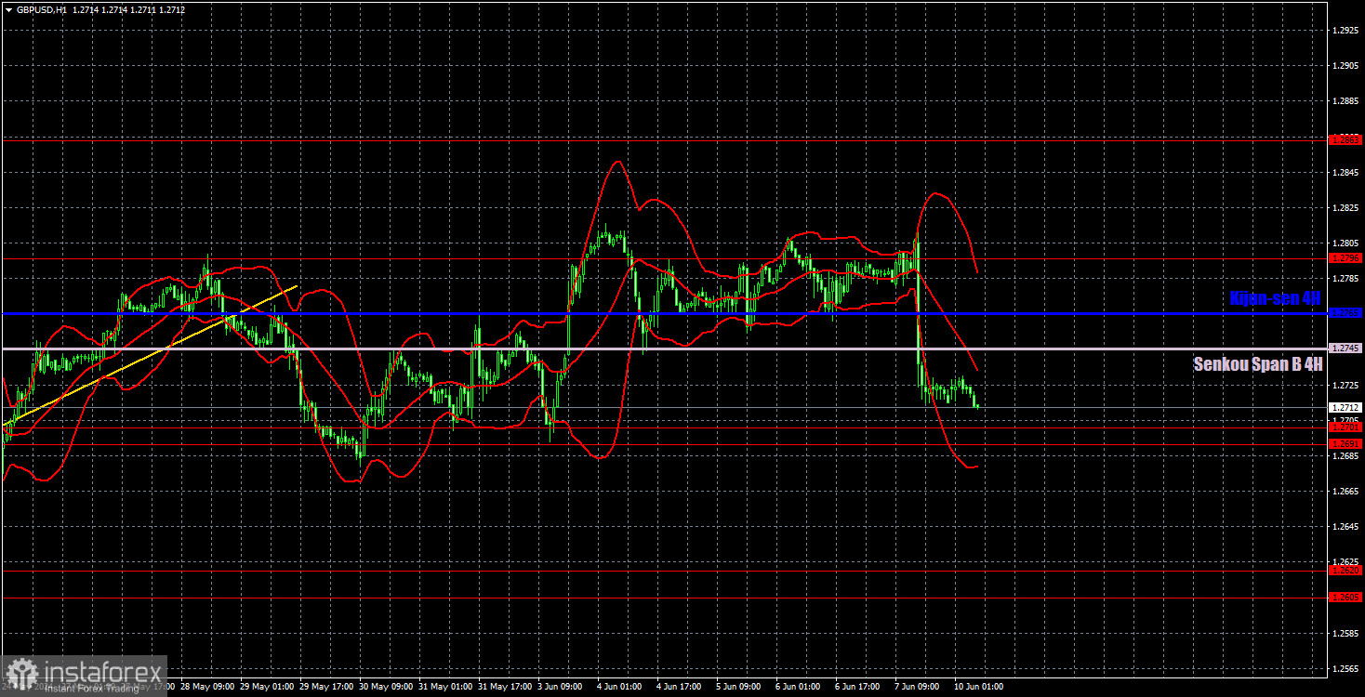1365x697 pixels.
Task: Click the red 1.2605 level price tag
Action: [x=1345, y=598]
